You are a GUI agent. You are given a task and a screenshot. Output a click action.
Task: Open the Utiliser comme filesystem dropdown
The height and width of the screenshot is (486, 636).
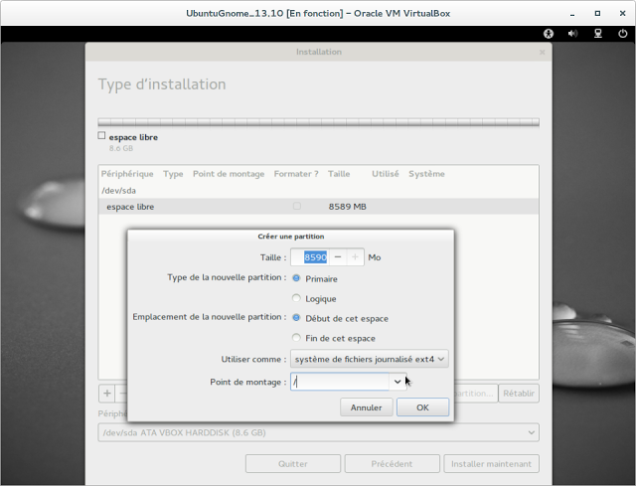[370, 359]
